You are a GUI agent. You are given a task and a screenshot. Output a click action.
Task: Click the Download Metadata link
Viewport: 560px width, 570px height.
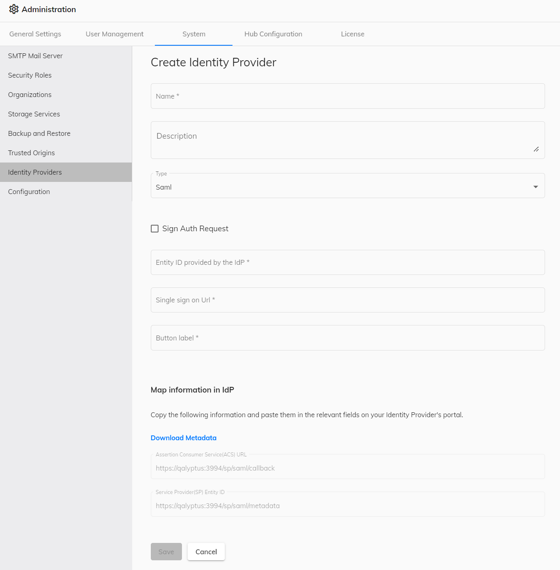click(183, 438)
